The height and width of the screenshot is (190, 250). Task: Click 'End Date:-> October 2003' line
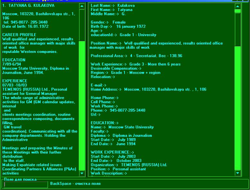[x=116, y=161]
